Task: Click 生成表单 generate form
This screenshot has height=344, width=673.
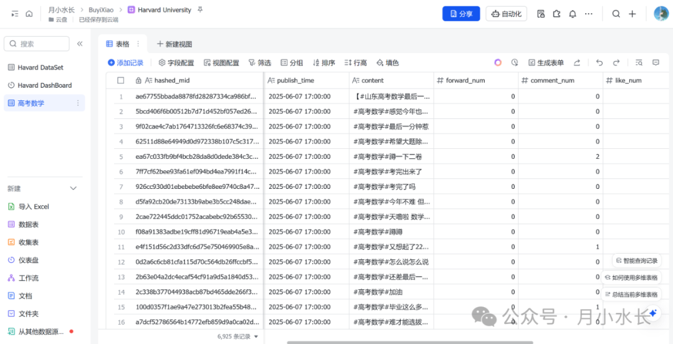Action: coord(546,63)
